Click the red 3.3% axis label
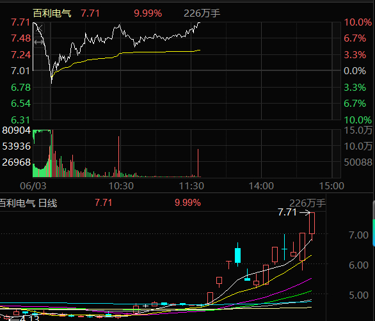375x321 pixels. [355, 55]
